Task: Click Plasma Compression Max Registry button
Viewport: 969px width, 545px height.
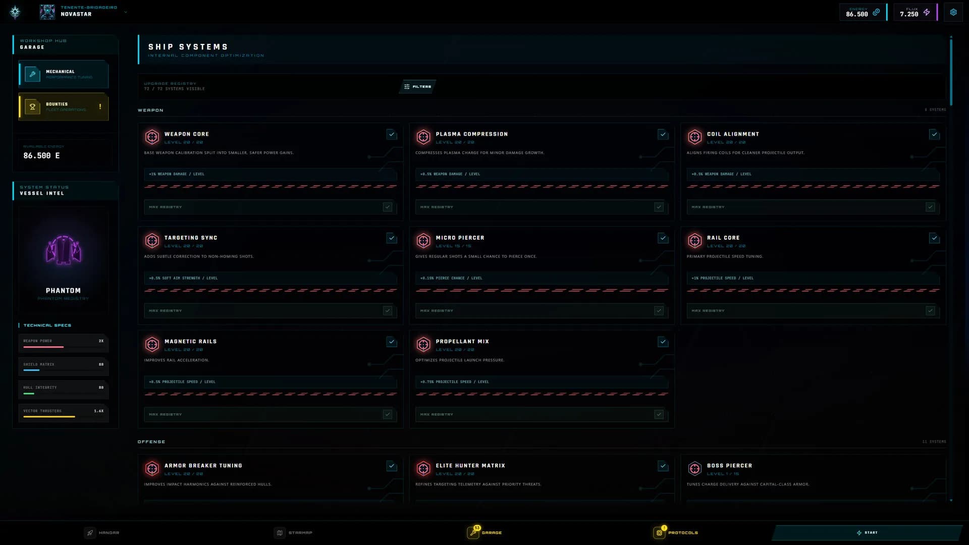Action: [542, 207]
